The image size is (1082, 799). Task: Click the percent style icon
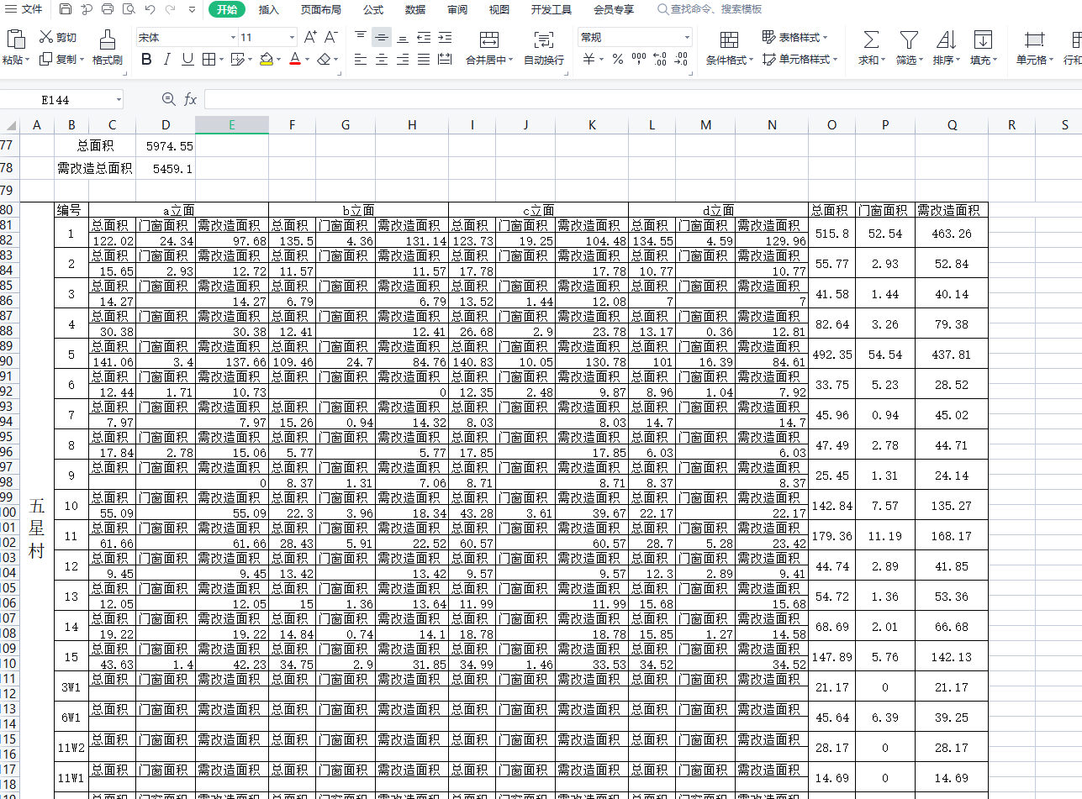point(617,60)
